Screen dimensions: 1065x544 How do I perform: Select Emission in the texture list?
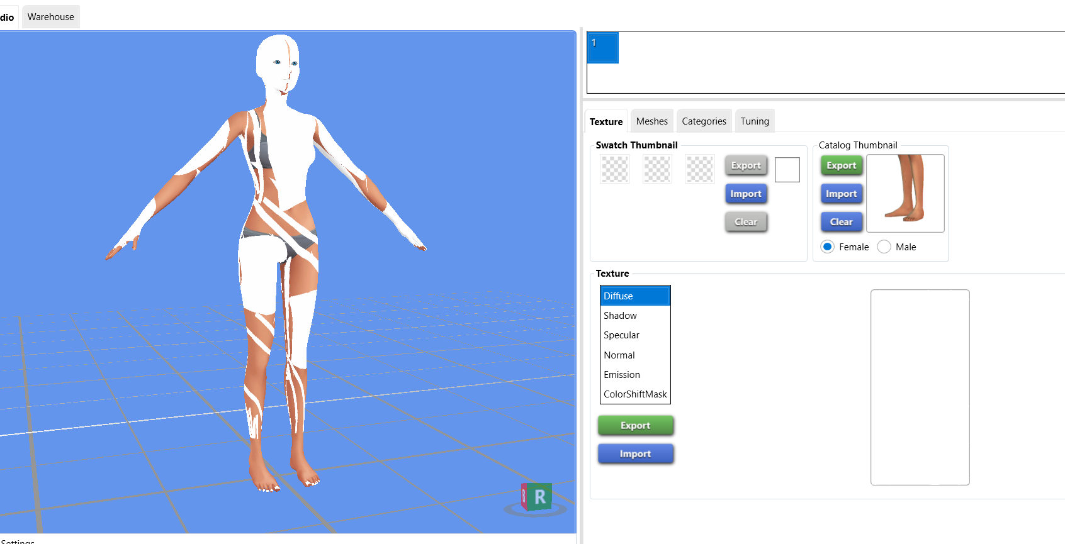point(635,375)
